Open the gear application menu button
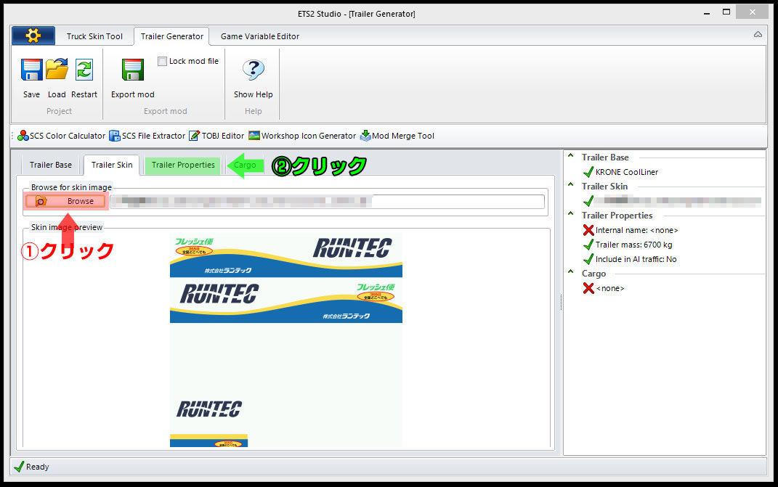 click(x=33, y=36)
